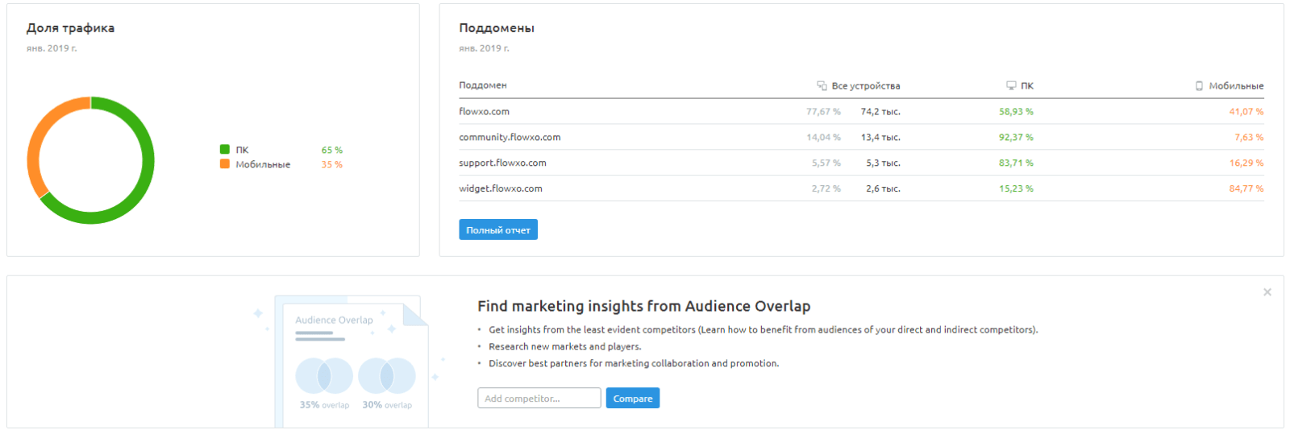This screenshot has width=1290, height=434.
Task: Sort by Все устройства column header
Action: [866, 85]
